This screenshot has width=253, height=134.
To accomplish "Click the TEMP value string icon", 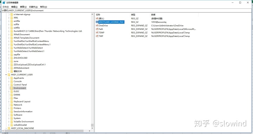I will [x=97, y=33].
